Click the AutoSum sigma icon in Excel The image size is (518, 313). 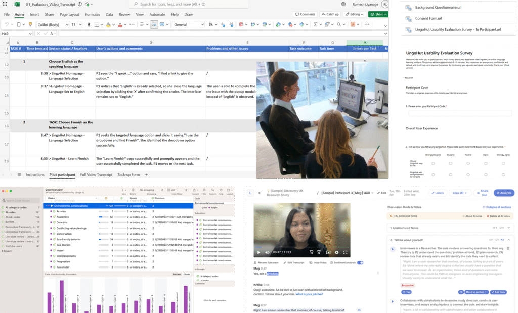[x=316, y=24]
